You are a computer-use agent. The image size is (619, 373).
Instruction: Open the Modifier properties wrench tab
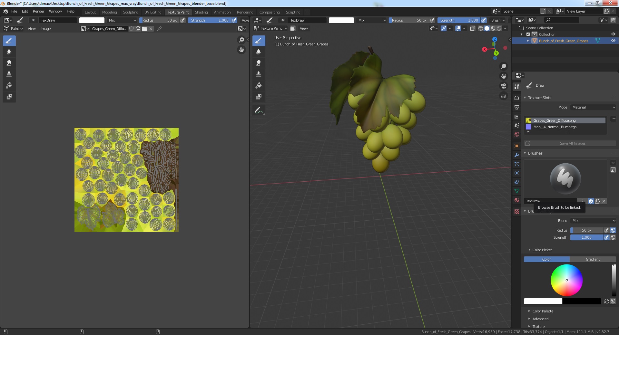(517, 155)
